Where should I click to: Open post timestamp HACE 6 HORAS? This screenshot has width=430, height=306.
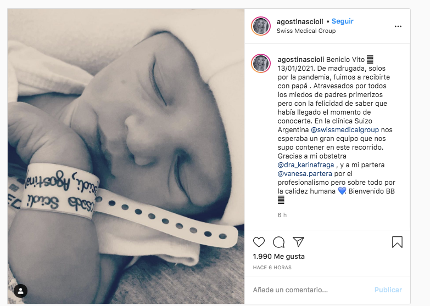tap(272, 268)
